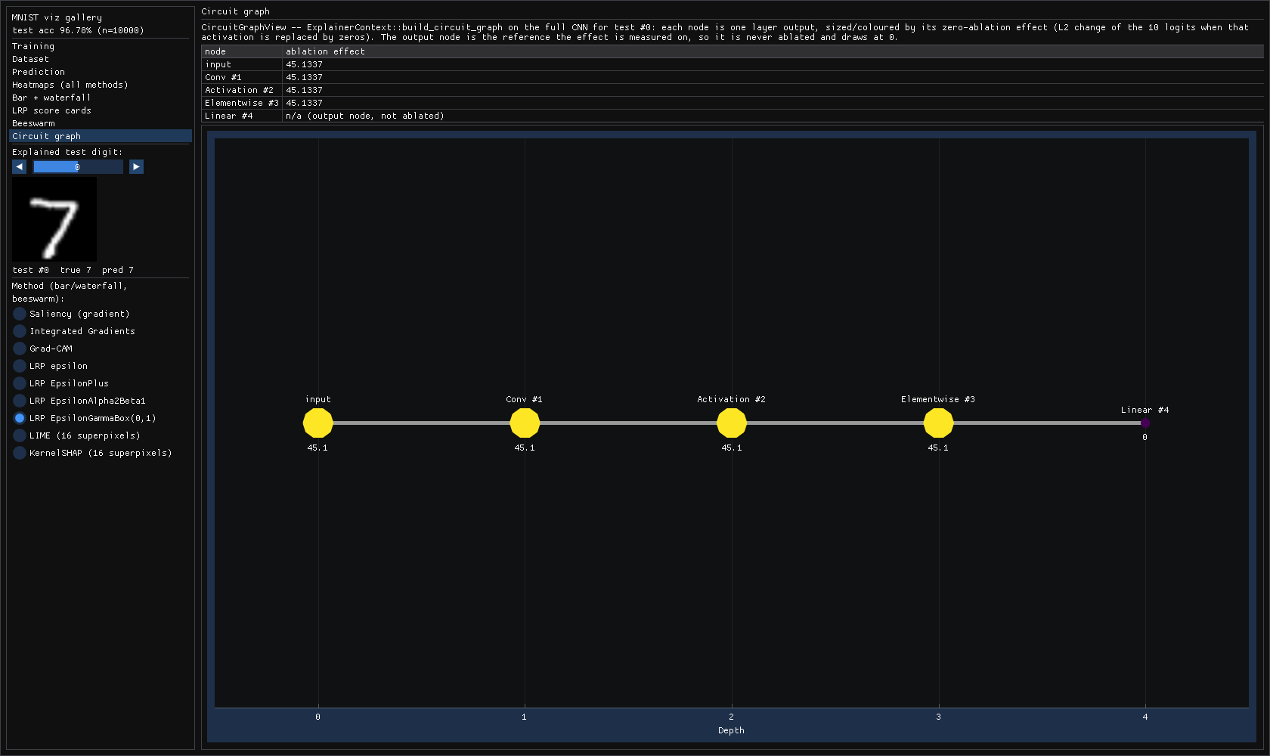Open the Dataset view
Image resolution: width=1270 pixels, height=756 pixels.
click(100, 59)
